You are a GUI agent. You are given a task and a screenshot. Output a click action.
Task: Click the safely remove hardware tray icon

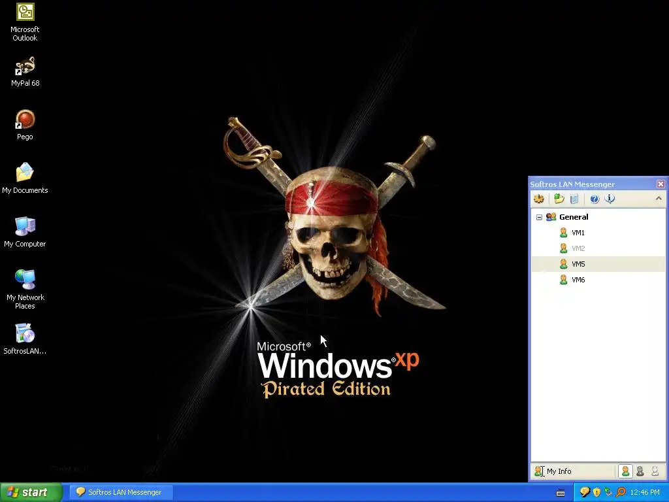tap(608, 492)
